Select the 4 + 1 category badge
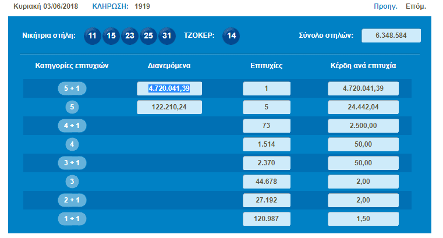 coord(72,126)
